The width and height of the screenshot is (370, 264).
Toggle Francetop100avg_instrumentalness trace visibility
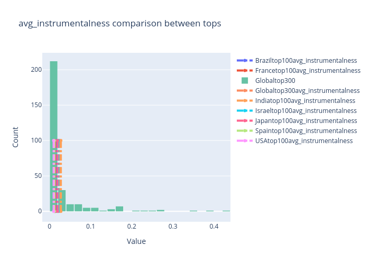tap(308, 71)
